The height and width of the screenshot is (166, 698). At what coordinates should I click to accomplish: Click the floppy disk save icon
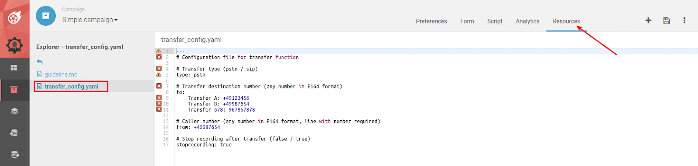click(666, 20)
